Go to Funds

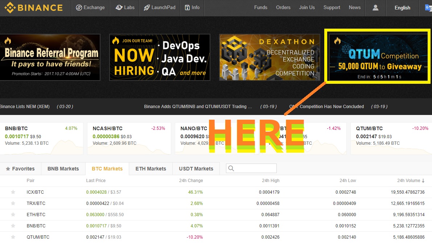click(261, 8)
